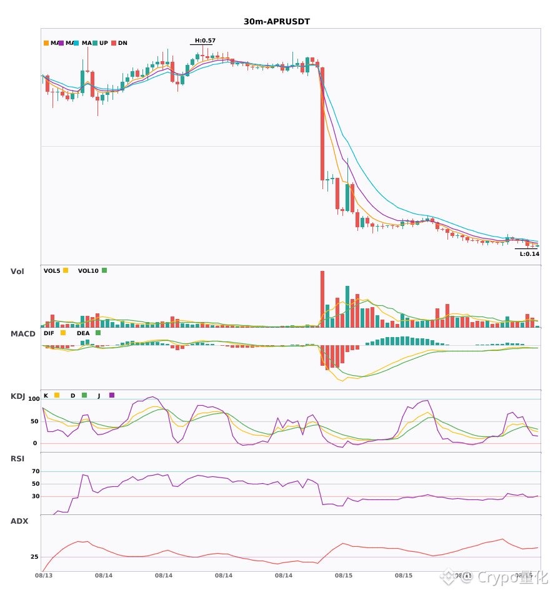Click the ADX 25 axis value
Image resolution: width=553 pixels, height=593 pixels.
tap(34, 557)
